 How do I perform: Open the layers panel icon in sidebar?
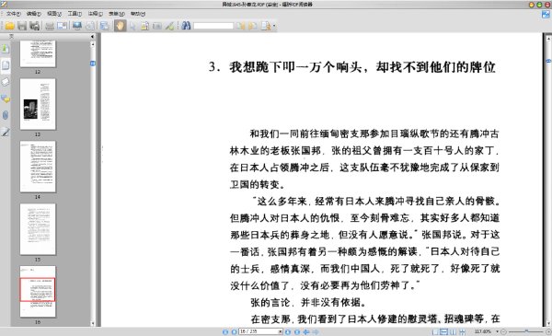6,82
